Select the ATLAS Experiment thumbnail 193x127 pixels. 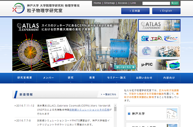(159, 25)
